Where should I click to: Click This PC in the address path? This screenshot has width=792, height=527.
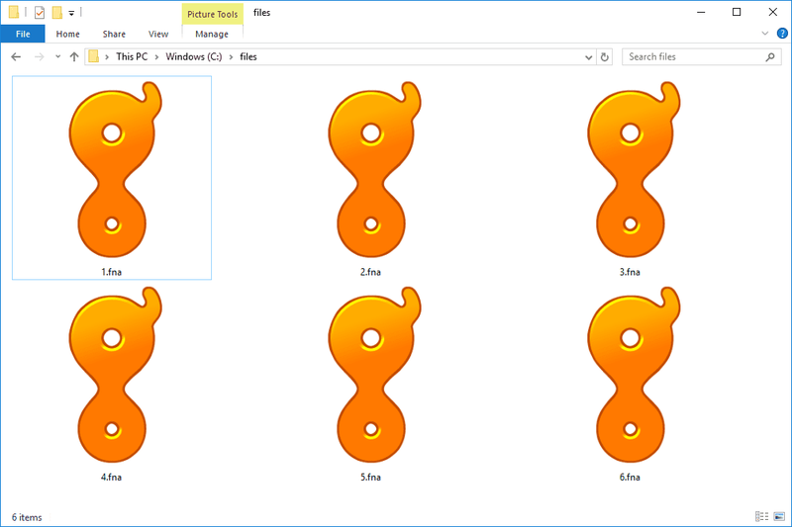132,57
